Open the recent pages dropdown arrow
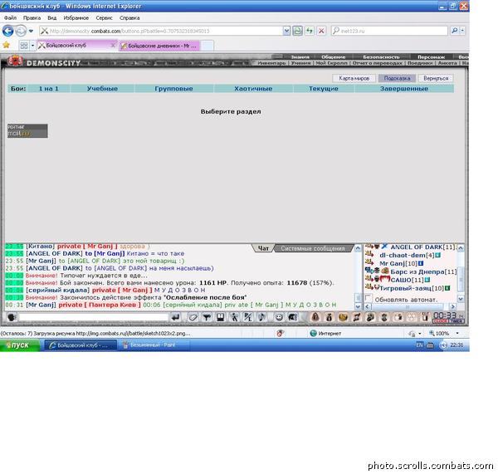This screenshot has width=498, height=474. (32, 31)
